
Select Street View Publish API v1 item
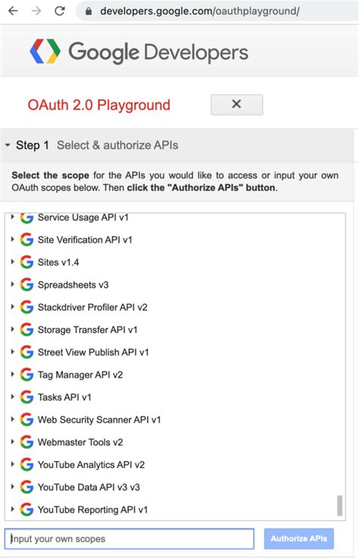coord(93,352)
